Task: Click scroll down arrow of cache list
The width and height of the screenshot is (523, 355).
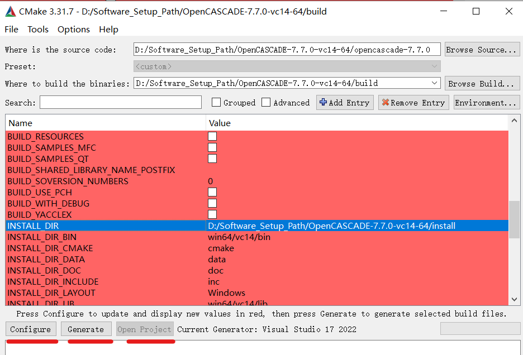Action: tap(514, 299)
